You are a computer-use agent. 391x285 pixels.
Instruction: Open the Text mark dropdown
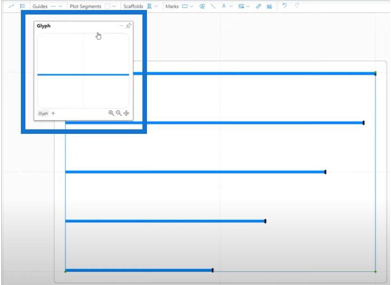pyautogui.click(x=231, y=6)
